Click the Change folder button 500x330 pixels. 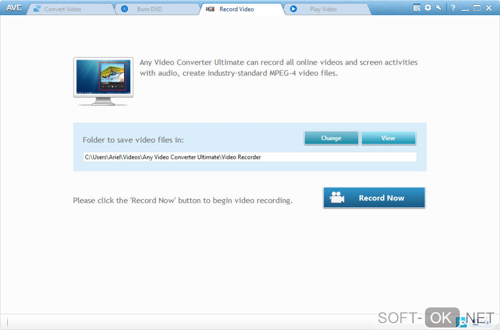(331, 138)
